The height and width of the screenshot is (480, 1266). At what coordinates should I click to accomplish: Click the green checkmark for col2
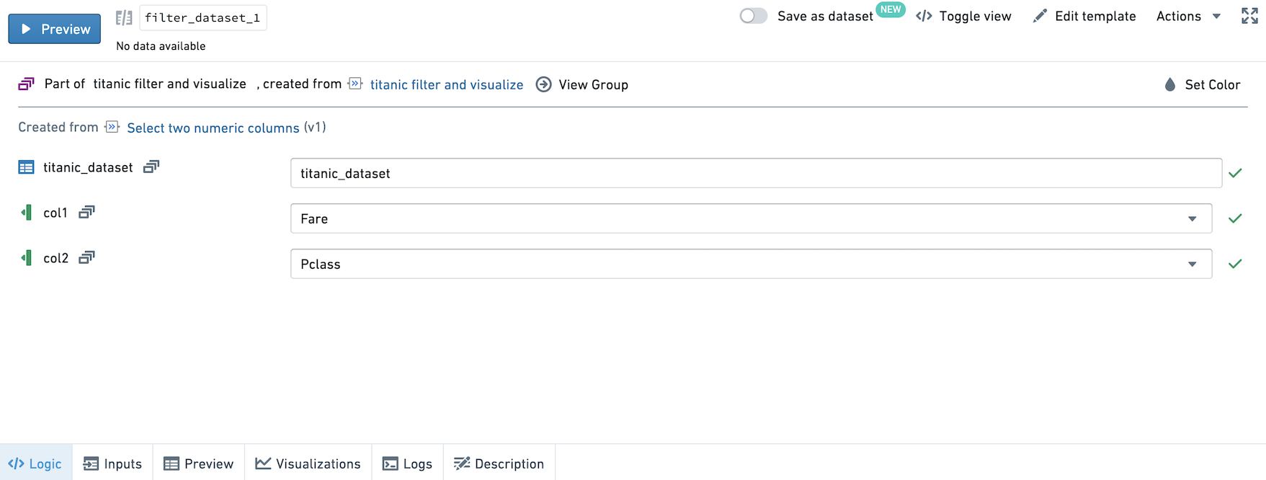(x=1235, y=264)
